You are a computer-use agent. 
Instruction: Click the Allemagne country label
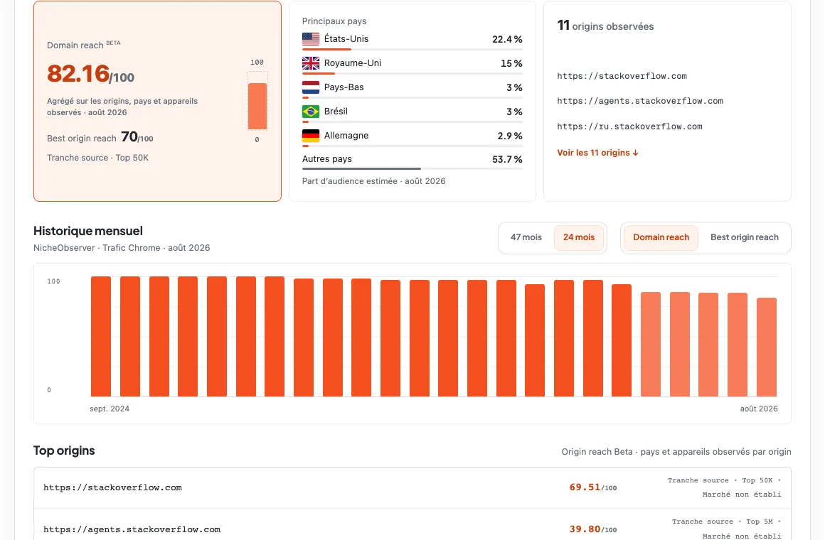[346, 136]
